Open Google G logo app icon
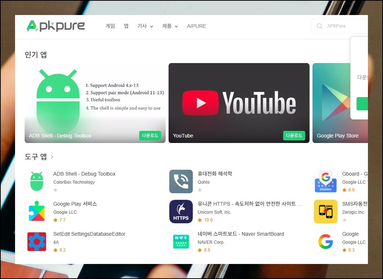 tap(326, 242)
